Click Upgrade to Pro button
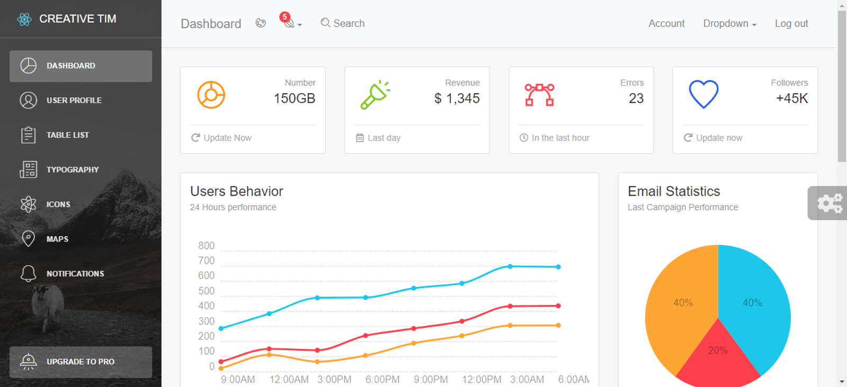The image size is (847, 387). coord(80,362)
